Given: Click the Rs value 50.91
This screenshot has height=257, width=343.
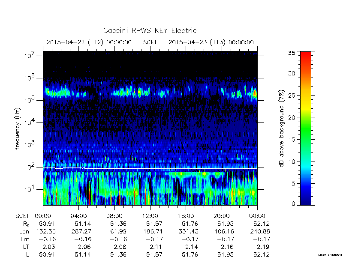Looking at the screenshot, I should [47, 224].
